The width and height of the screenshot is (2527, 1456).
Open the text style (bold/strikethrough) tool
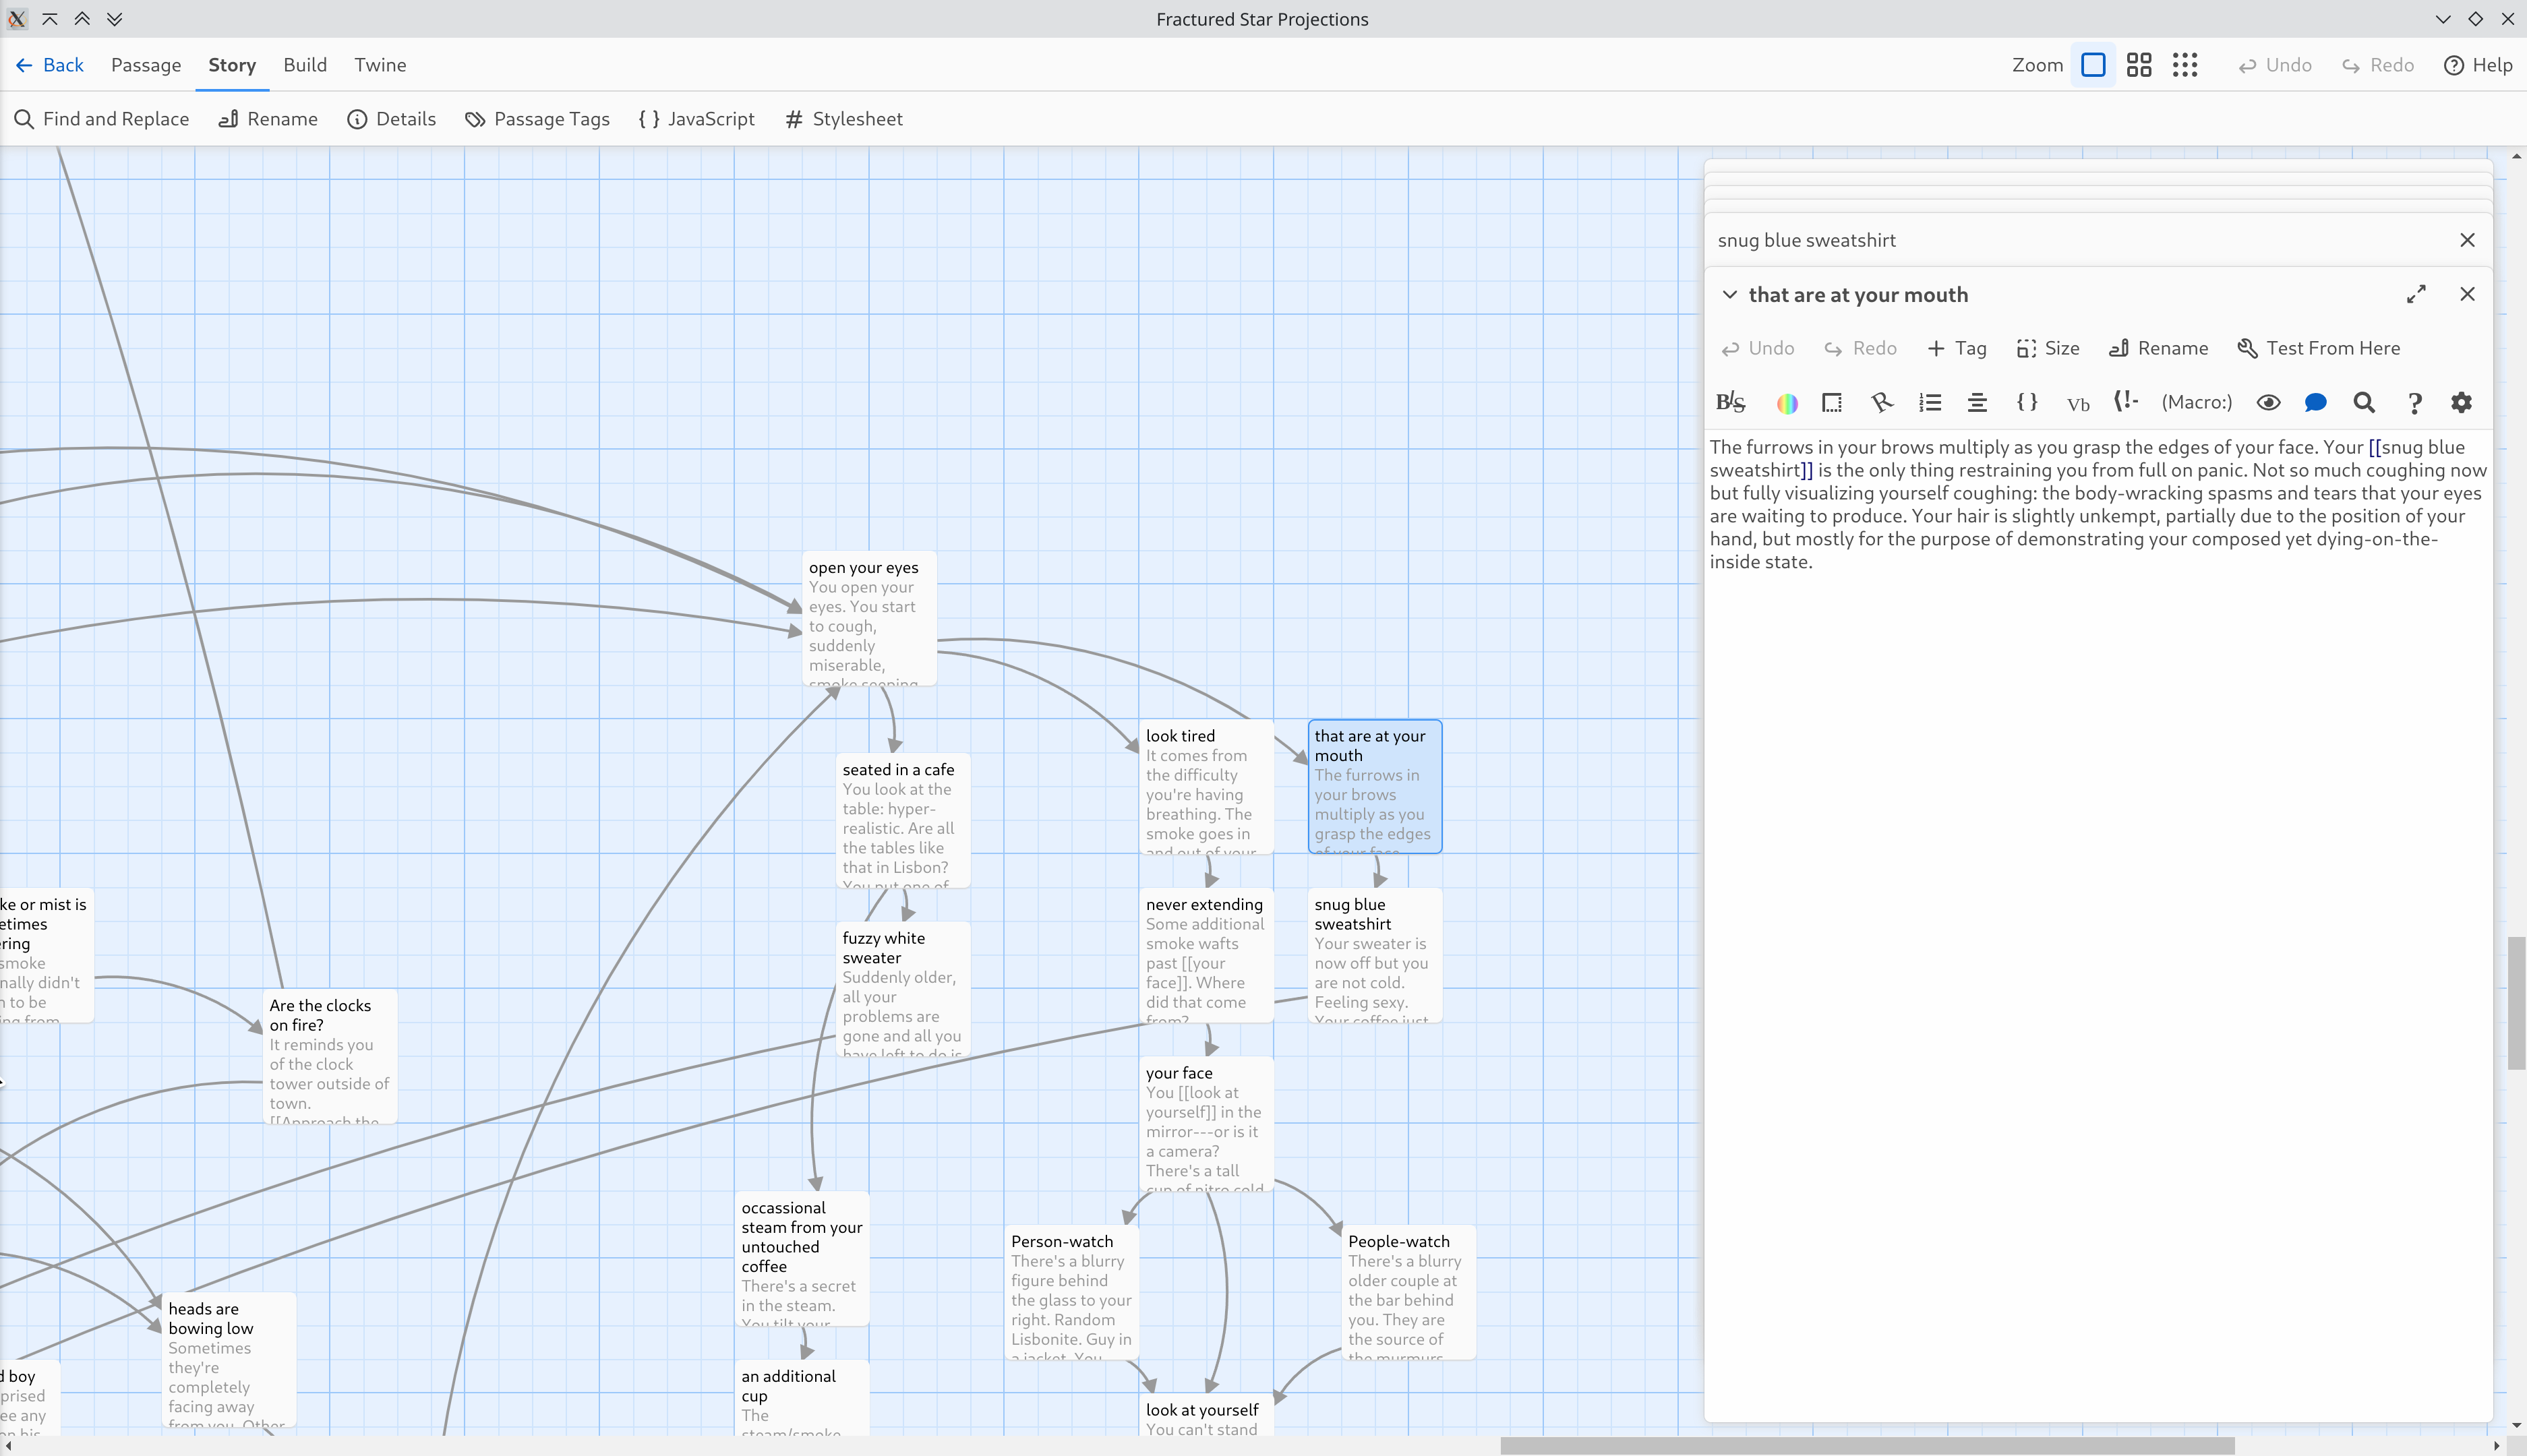1730,402
